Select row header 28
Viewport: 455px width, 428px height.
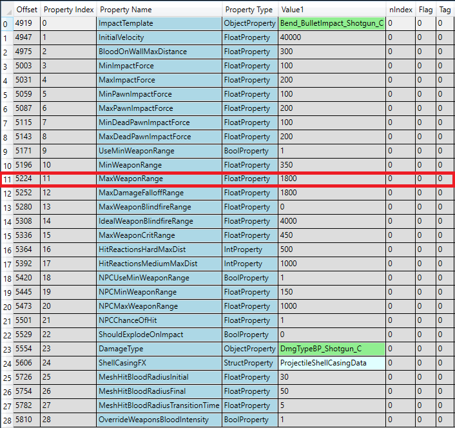point(7,420)
